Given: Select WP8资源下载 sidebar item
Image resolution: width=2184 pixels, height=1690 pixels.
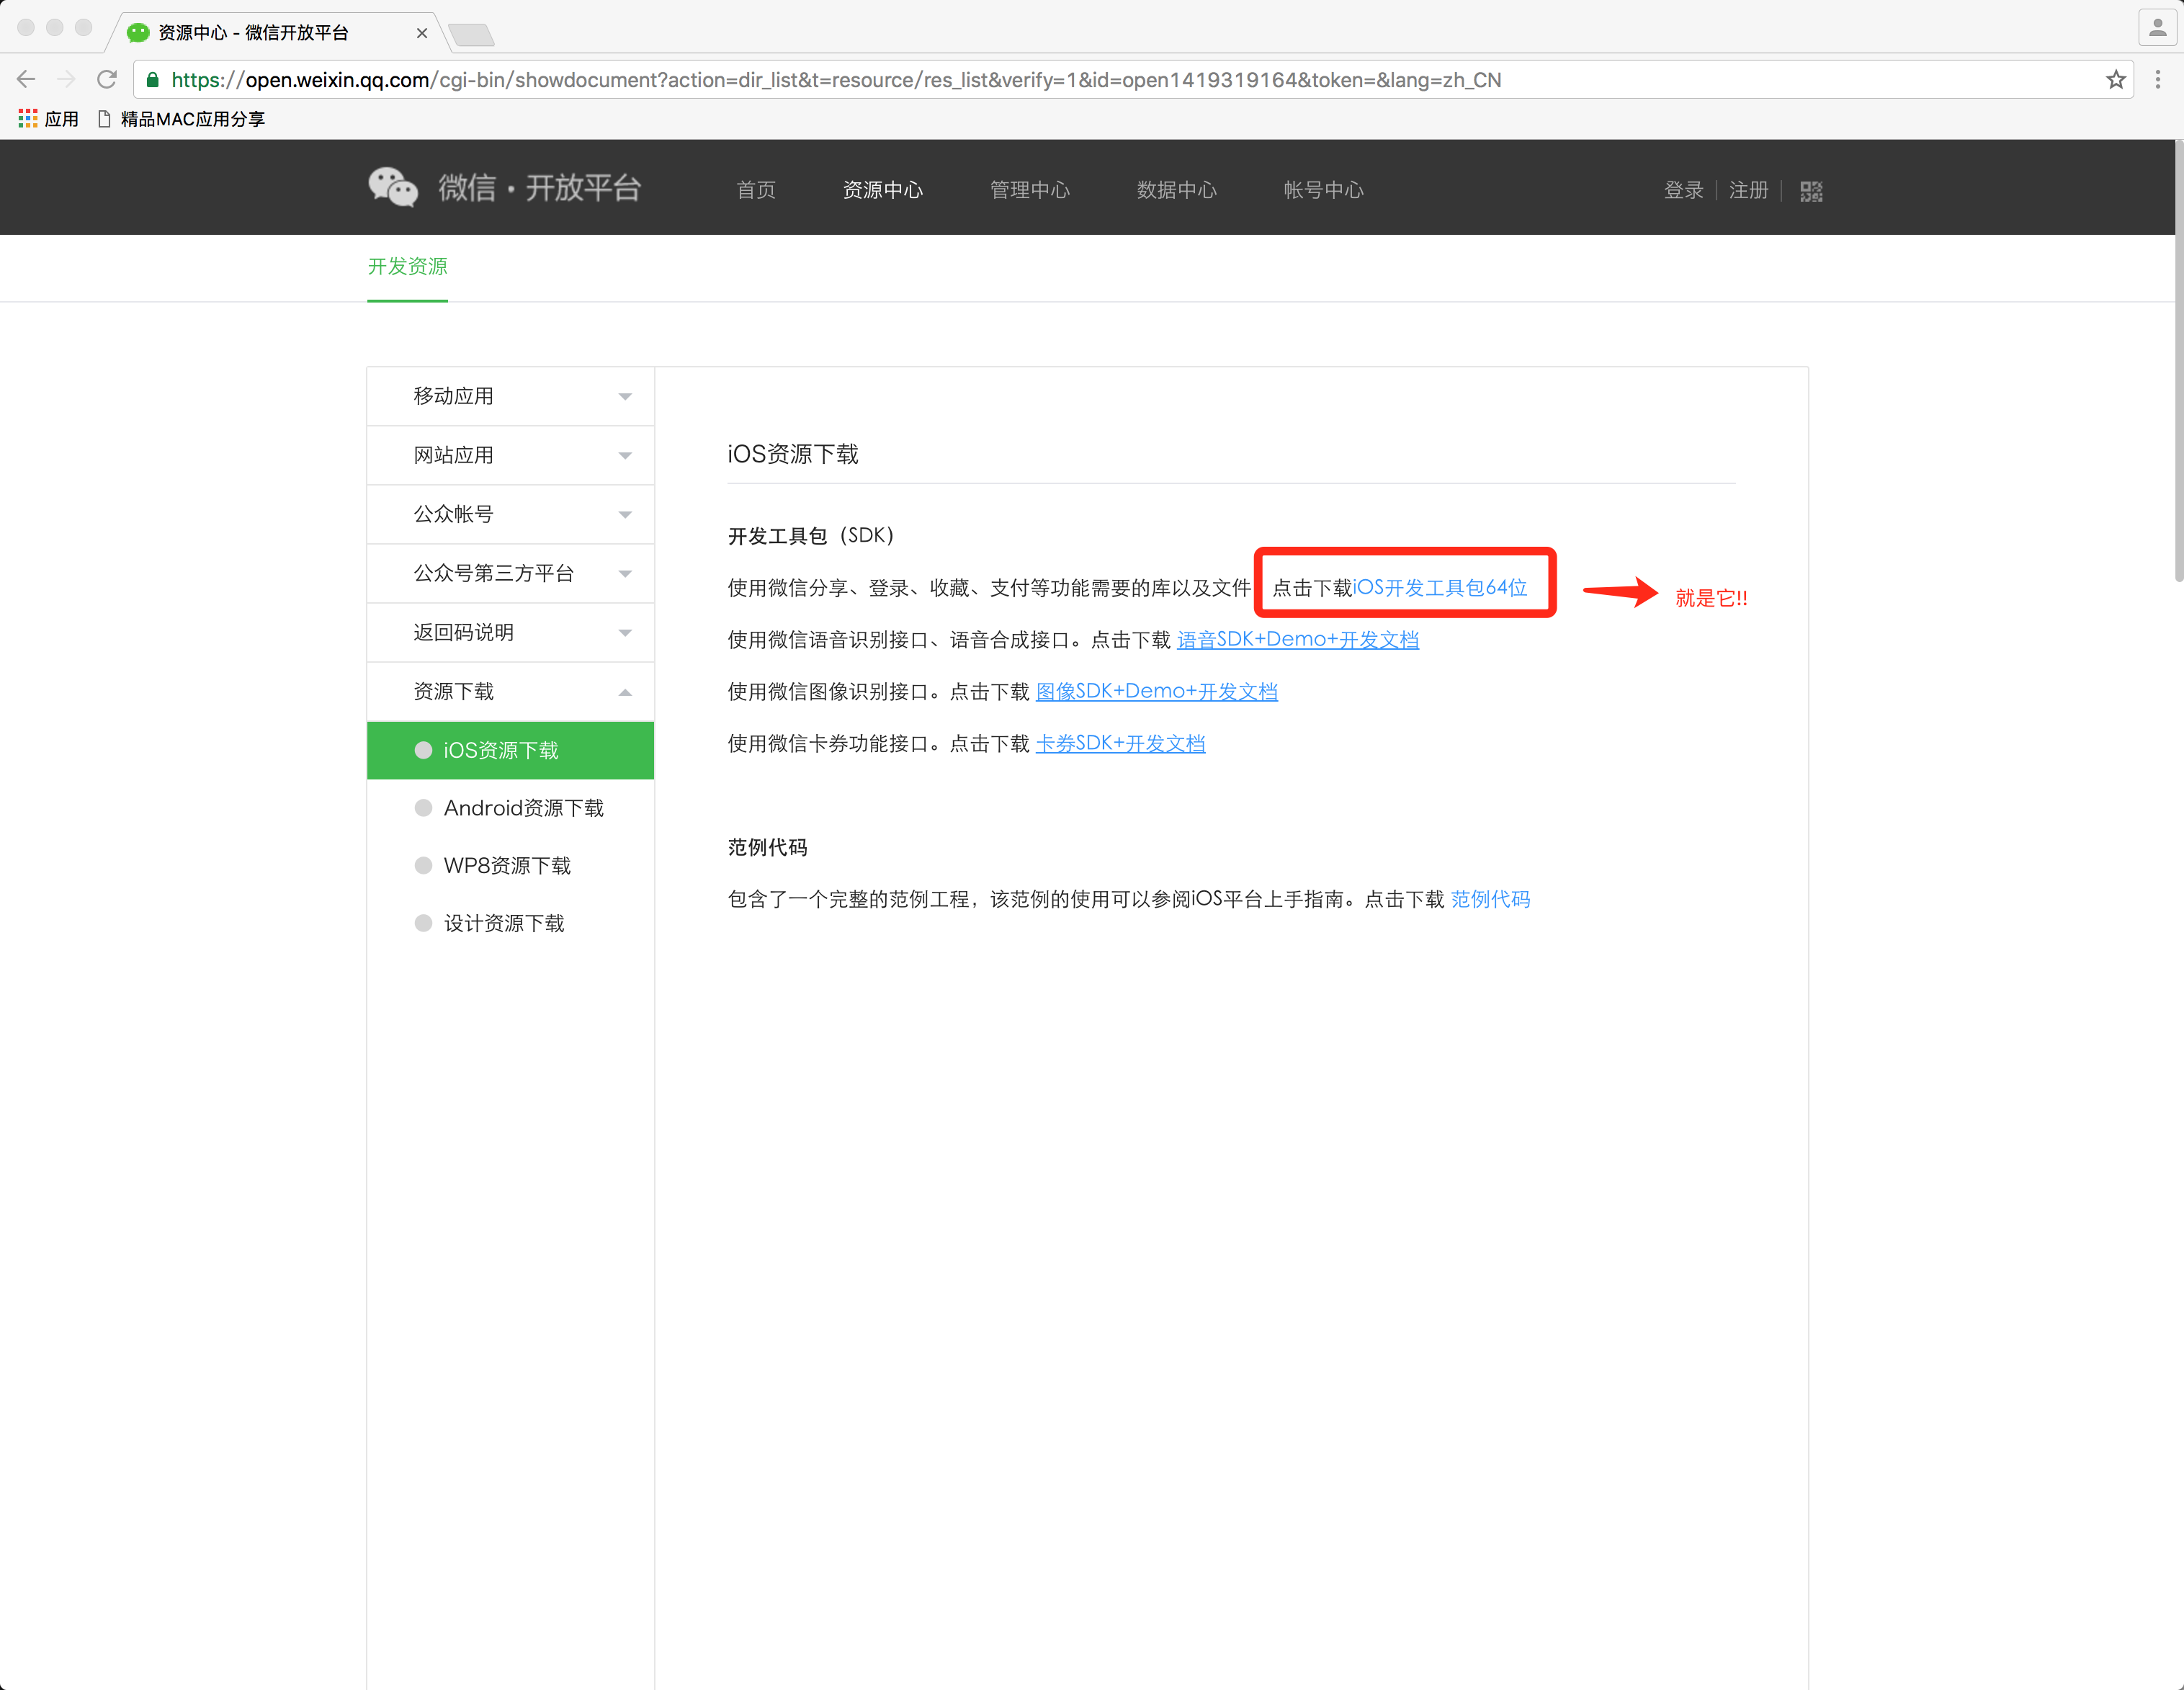Looking at the screenshot, I should tap(507, 866).
